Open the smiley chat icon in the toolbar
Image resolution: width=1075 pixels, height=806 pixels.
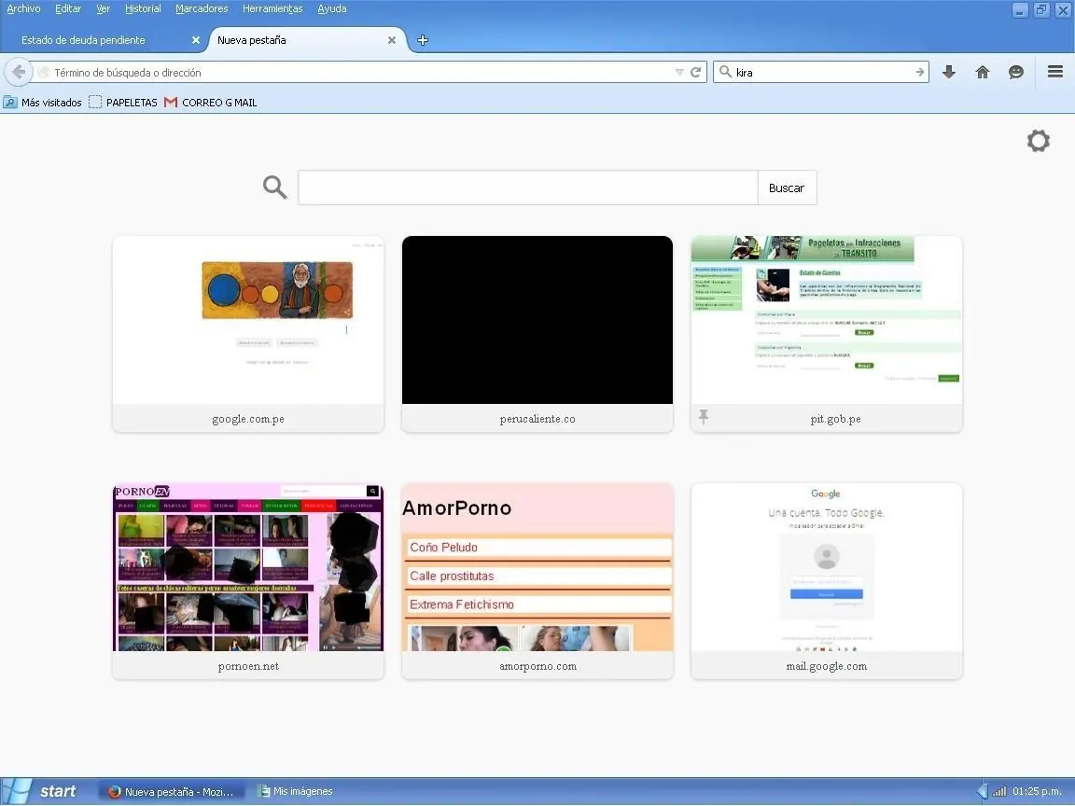coord(1016,72)
